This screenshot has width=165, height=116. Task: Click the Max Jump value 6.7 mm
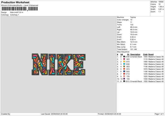[x=133, y=47]
